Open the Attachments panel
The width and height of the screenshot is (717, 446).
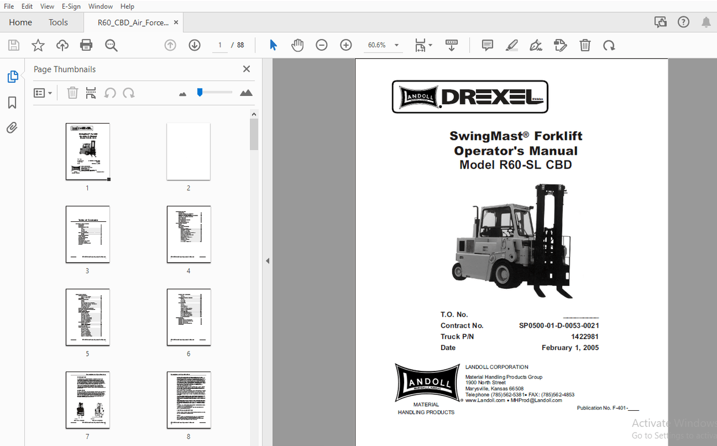[x=12, y=128]
